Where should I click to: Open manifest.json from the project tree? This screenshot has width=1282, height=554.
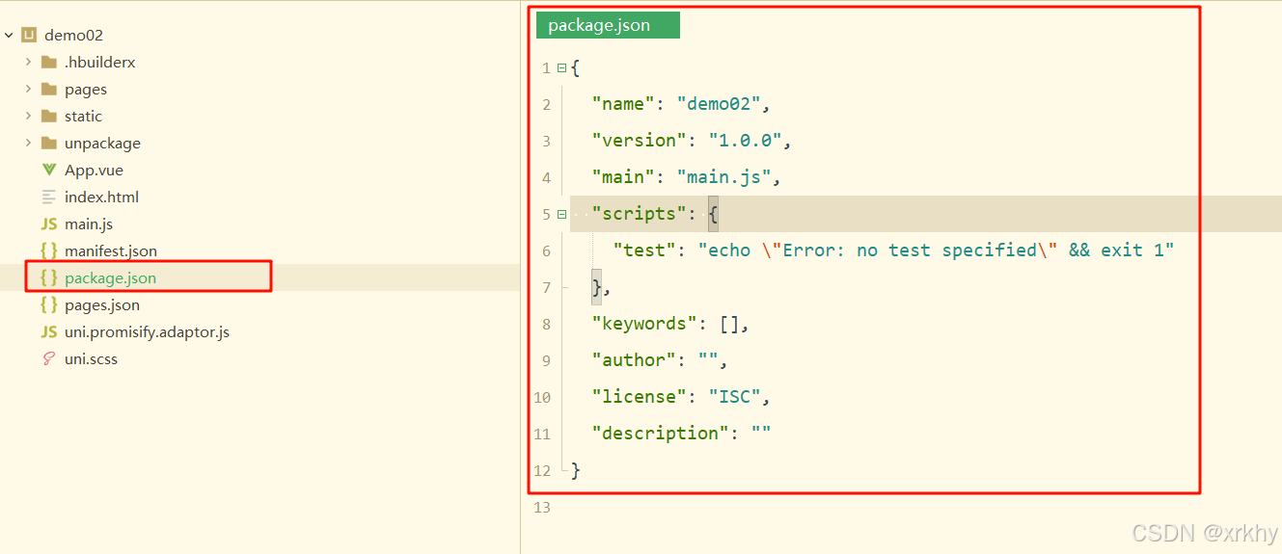111,251
